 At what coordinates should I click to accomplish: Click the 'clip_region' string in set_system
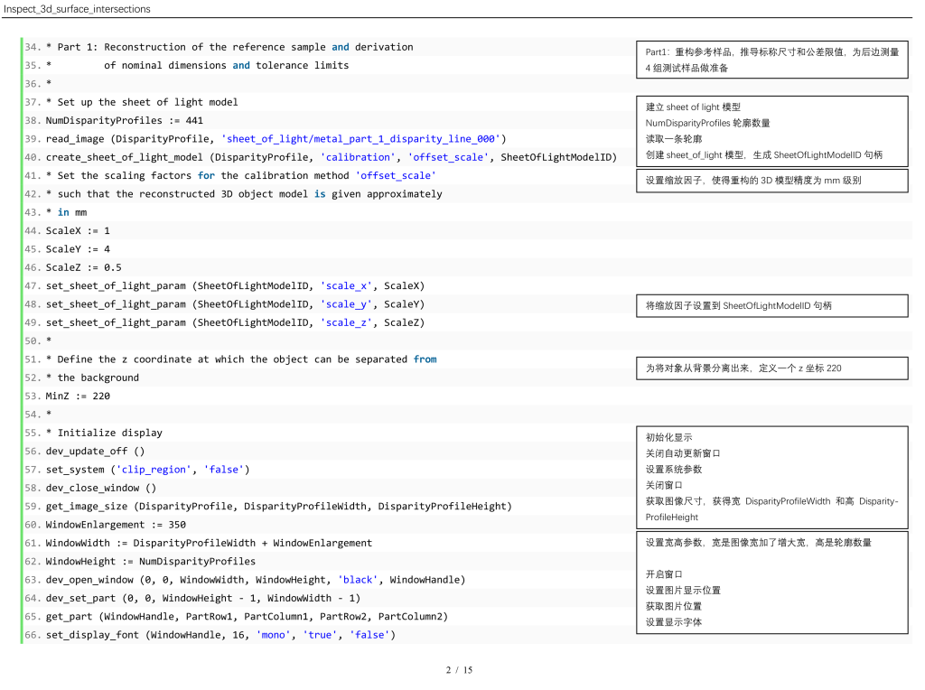pos(154,470)
